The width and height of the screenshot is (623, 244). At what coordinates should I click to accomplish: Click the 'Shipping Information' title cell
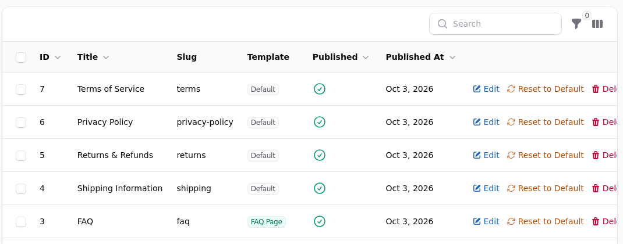pos(120,188)
